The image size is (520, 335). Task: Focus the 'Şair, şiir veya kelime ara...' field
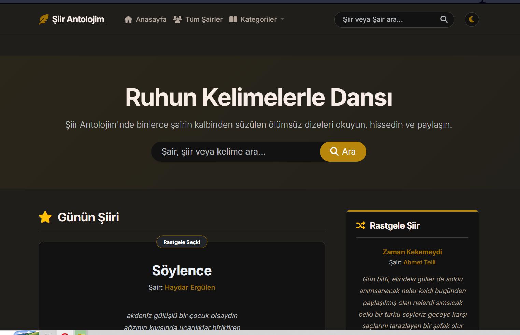pos(236,151)
